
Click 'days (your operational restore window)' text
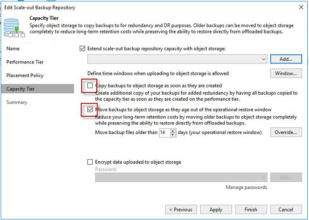[x=220, y=132]
